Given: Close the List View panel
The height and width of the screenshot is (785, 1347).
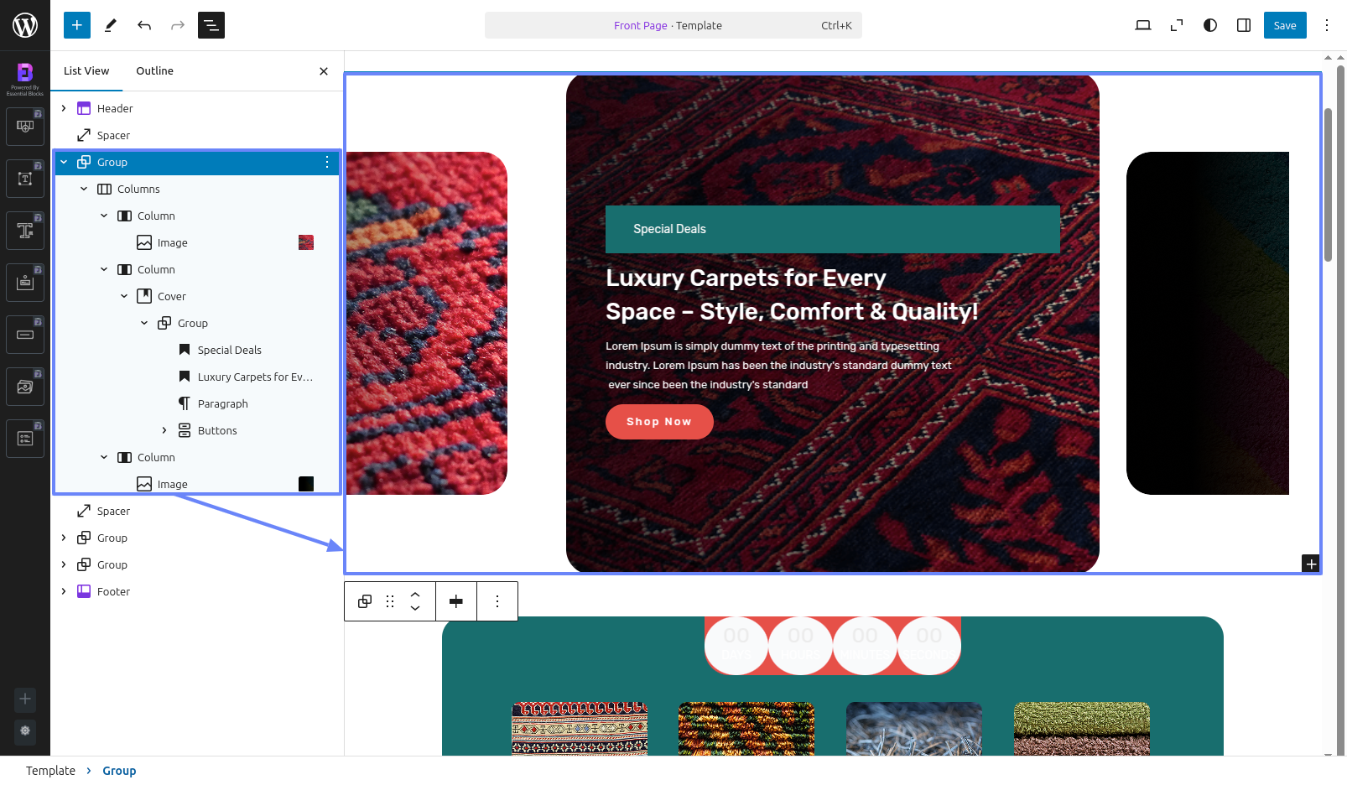Looking at the screenshot, I should click(324, 71).
